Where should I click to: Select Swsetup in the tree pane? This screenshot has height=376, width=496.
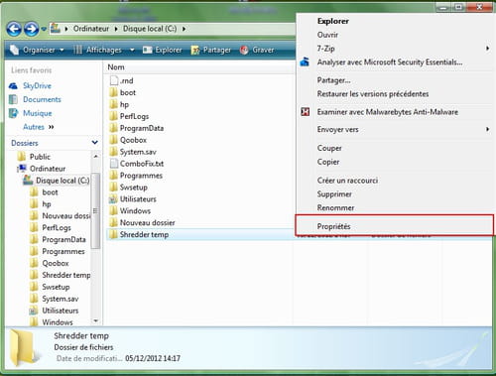pos(56,287)
